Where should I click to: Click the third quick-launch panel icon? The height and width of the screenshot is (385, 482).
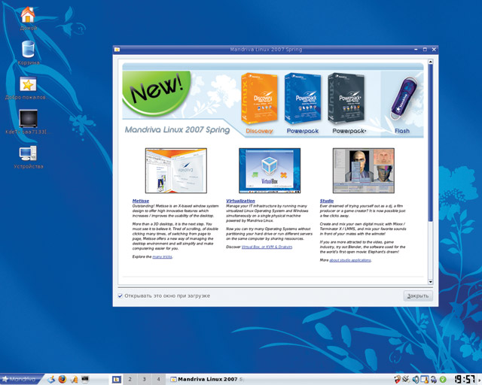(74, 380)
